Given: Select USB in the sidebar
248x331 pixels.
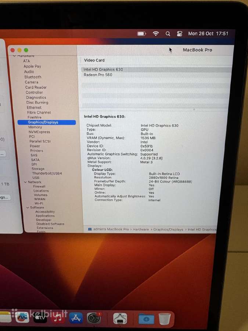Looking at the screenshot, I should pos(36,178).
